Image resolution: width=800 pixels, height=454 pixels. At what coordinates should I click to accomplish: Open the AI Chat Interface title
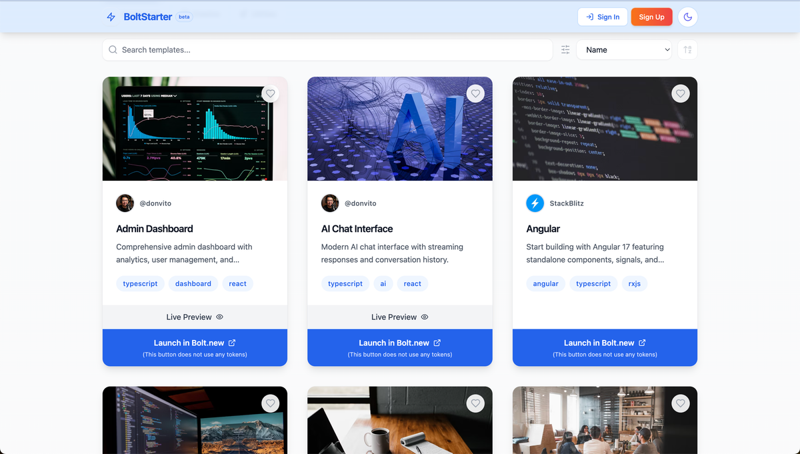click(357, 229)
